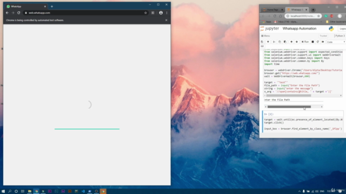Restart the kernel

pos(318,42)
